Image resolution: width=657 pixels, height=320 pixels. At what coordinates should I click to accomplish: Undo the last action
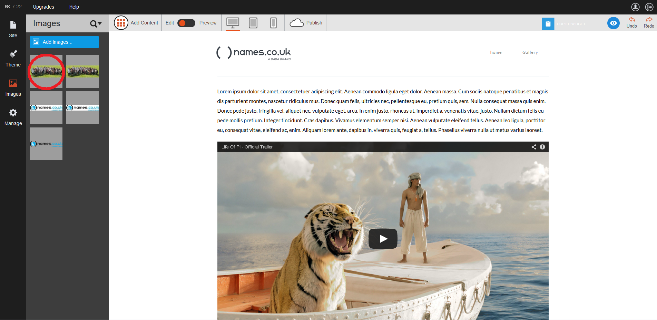pos(632,23)
